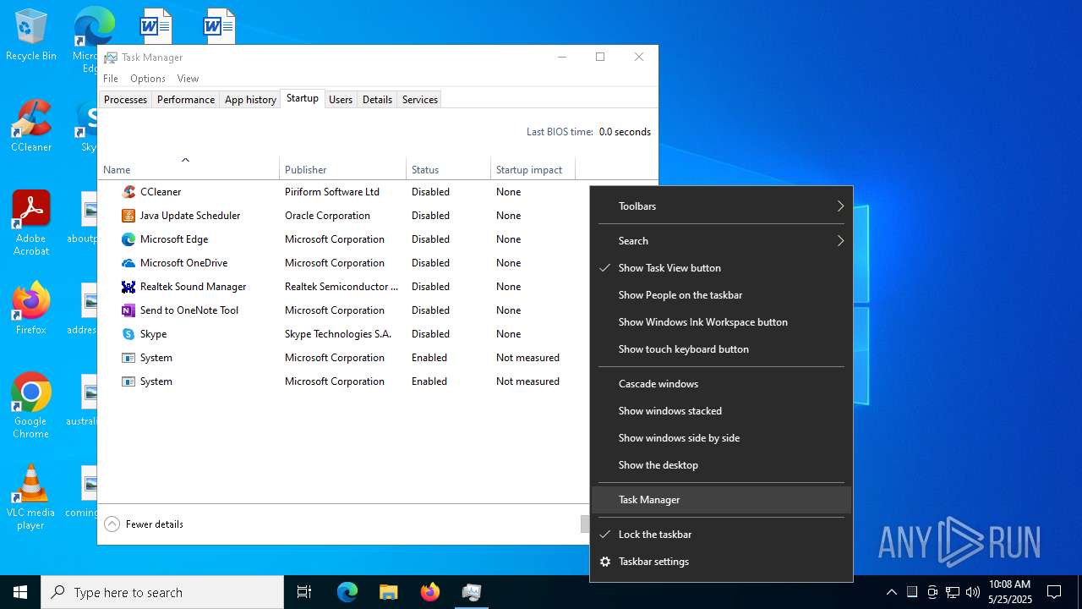This screenshot has width=1082, height=609.
Task: Open File Explorer from taskbar
Action: (388, 592)
